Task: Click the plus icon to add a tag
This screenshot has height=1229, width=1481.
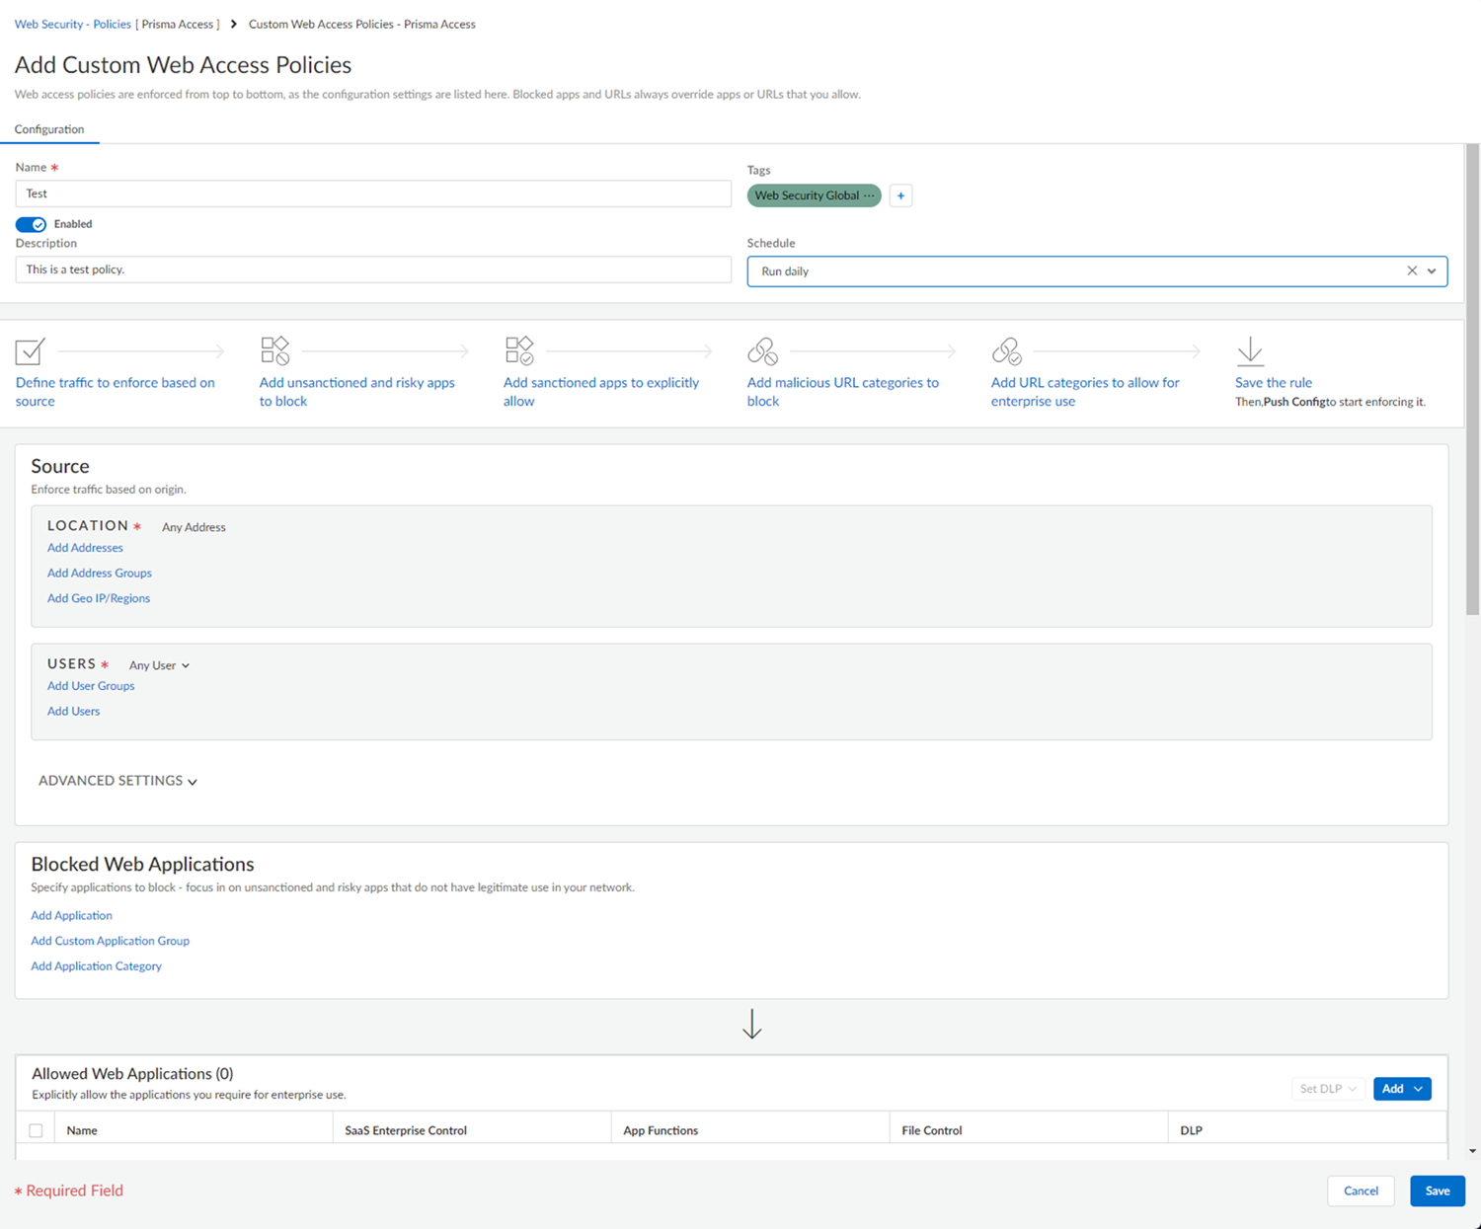Action: pos(900,195)
